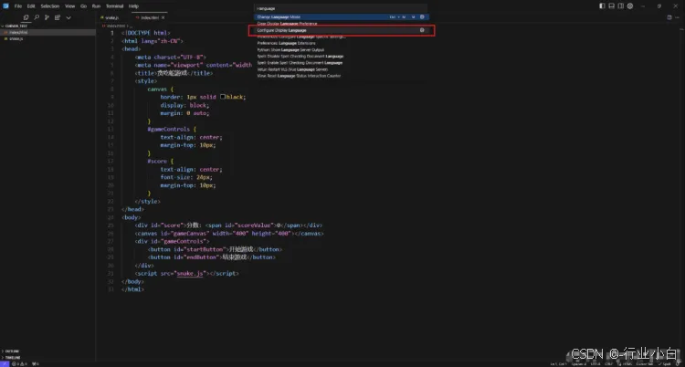Click the canvas id="gameCanvas" code line
Viewport: 685px width, 367px height.
coord(229,234)
